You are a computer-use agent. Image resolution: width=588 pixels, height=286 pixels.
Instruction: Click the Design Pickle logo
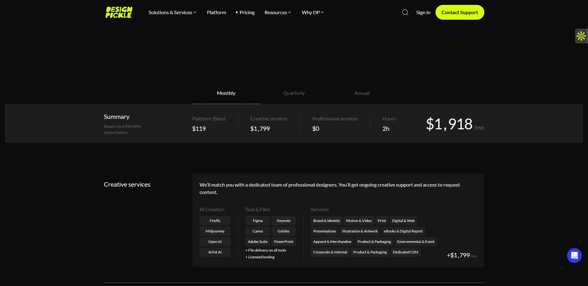[x=119, y=12]
